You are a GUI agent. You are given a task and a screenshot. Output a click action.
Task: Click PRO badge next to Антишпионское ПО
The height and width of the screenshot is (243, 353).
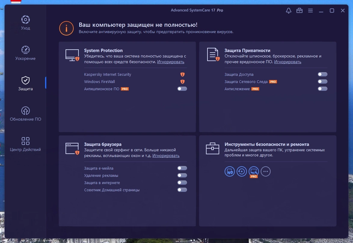(x=125, y=89)
